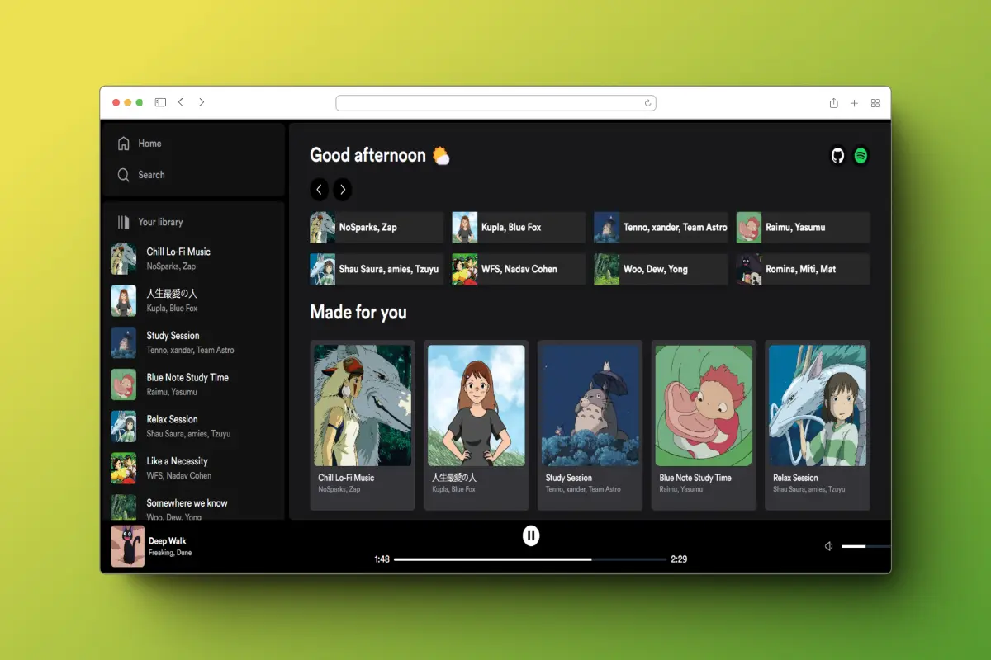This screenshot has height=660, width=991.
Task: Go back with browser back arrow
Action: (181, 102)
